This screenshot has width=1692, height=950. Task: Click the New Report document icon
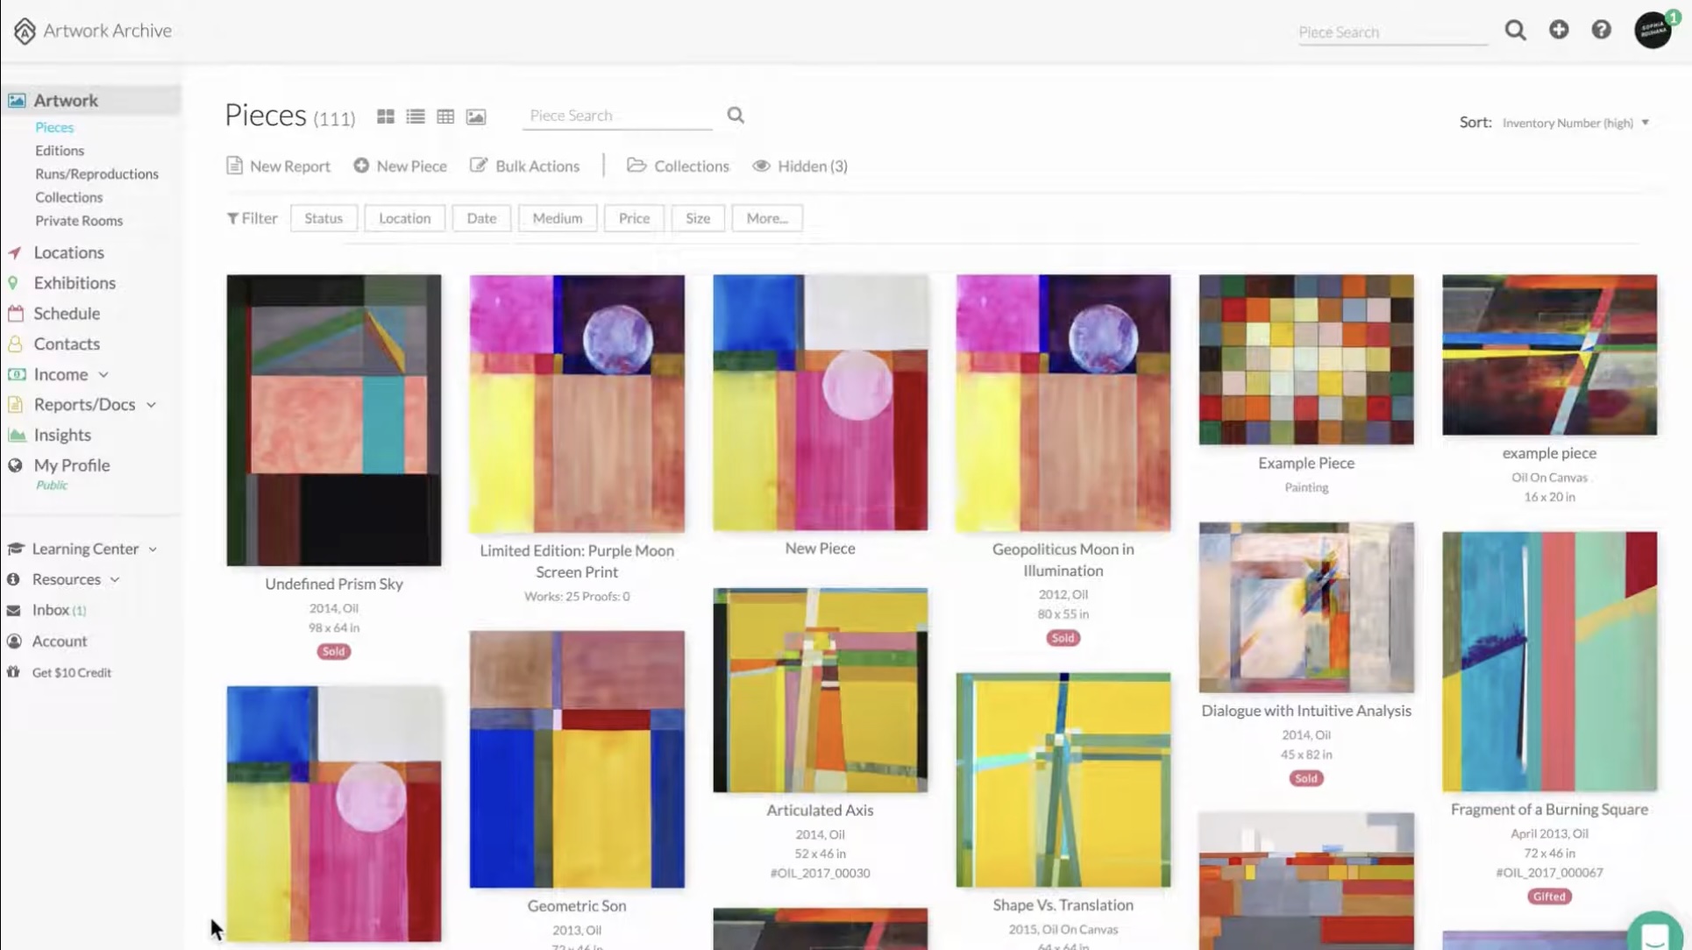pyautogui.click(x=234, y=166)
